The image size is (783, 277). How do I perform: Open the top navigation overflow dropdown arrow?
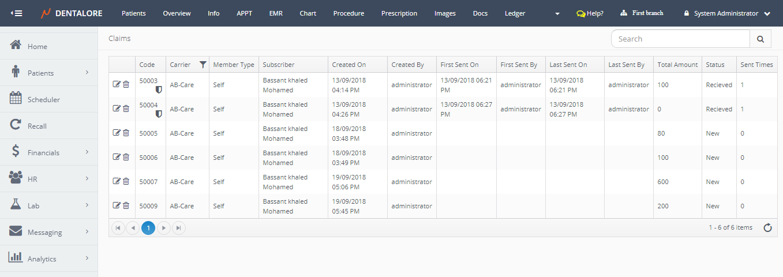[x=557, y=14]
